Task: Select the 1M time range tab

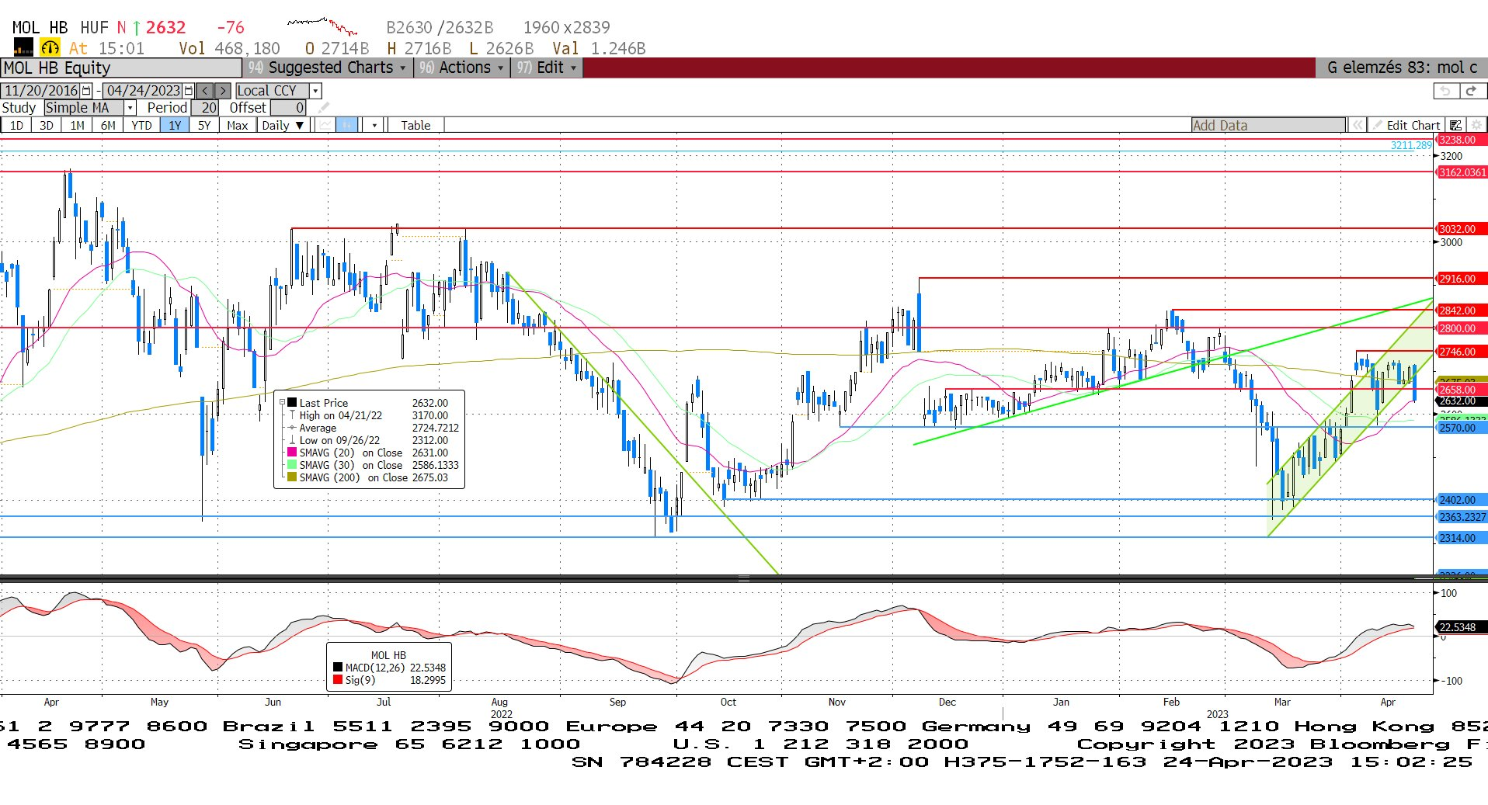Action: point(77,125)
